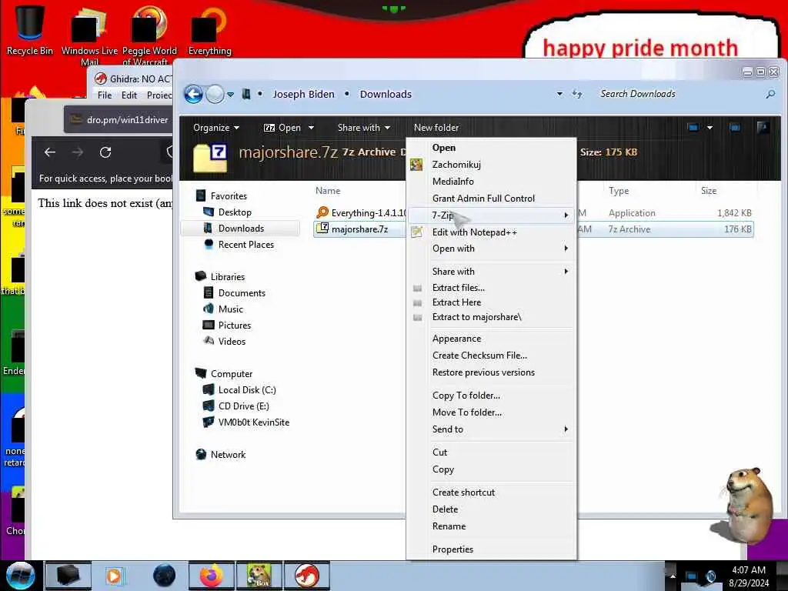Viewport: 788px width, 591px height.
Task: Choose Rename in the context menu
Action: [x=492, y=526]
